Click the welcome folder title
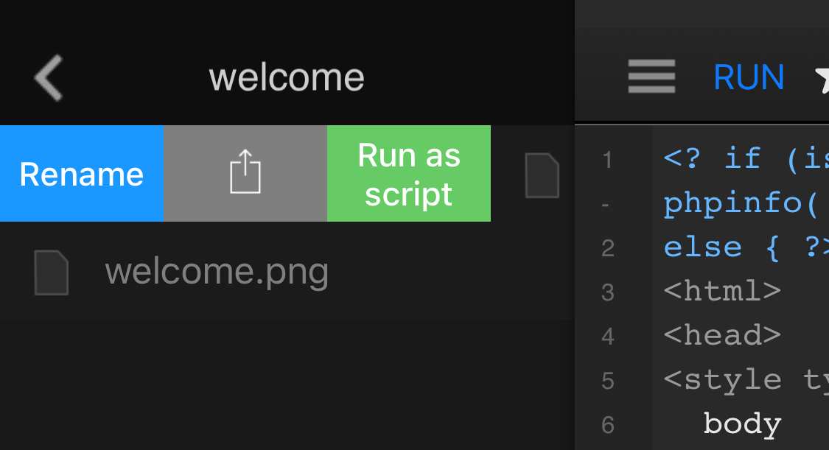829x450 pixels. (287, 77)
